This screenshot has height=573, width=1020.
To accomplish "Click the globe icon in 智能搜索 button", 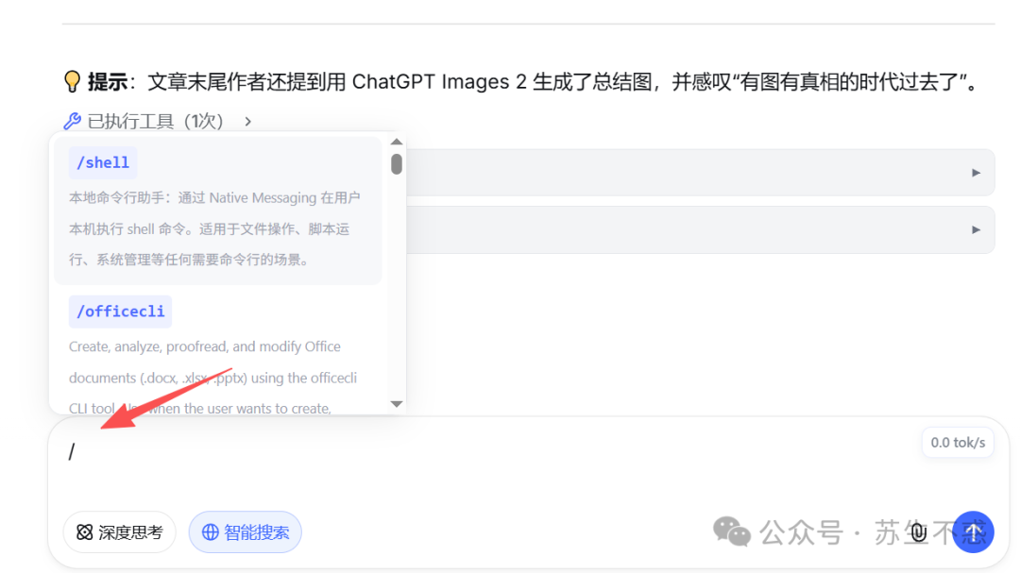I will 210,532.
